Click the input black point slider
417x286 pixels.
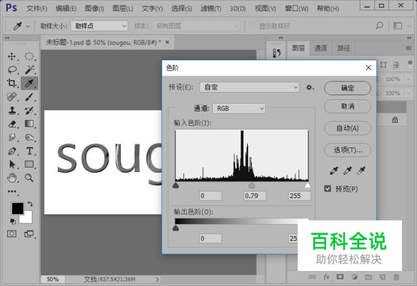(x=176, y=185)
